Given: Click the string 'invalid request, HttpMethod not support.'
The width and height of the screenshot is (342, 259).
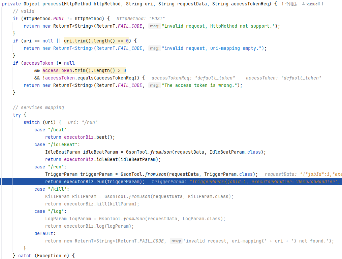Looking at the screenshot, I should pos(219,26).
